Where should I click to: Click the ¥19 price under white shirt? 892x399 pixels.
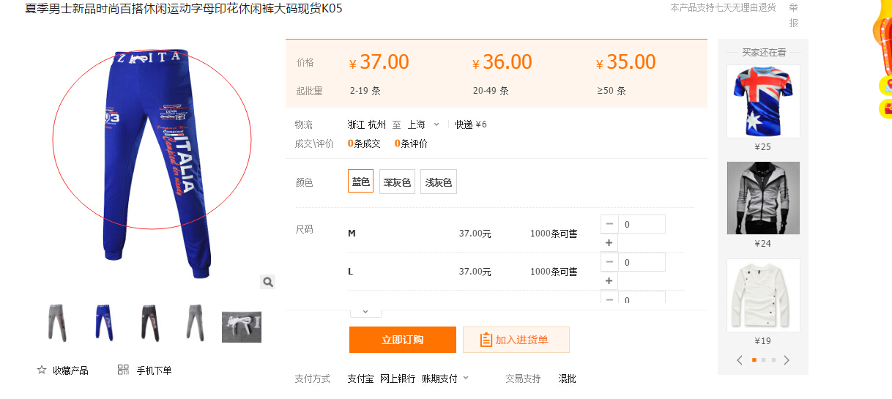tap(763, 340)
